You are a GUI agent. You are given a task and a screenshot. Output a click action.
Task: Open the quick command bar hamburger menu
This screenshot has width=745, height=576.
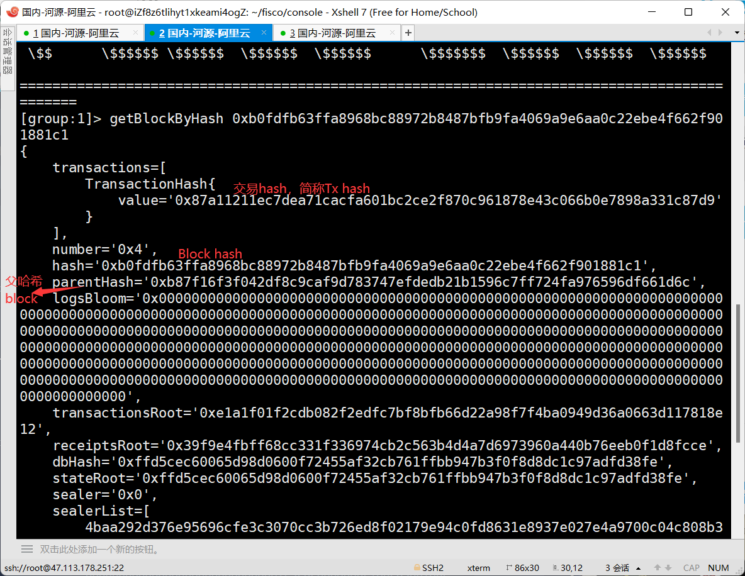click(27, 549)
